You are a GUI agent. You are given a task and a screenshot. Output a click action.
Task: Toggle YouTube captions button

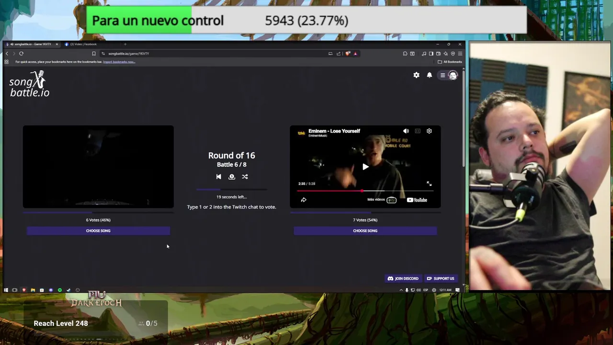pos(418,131)
